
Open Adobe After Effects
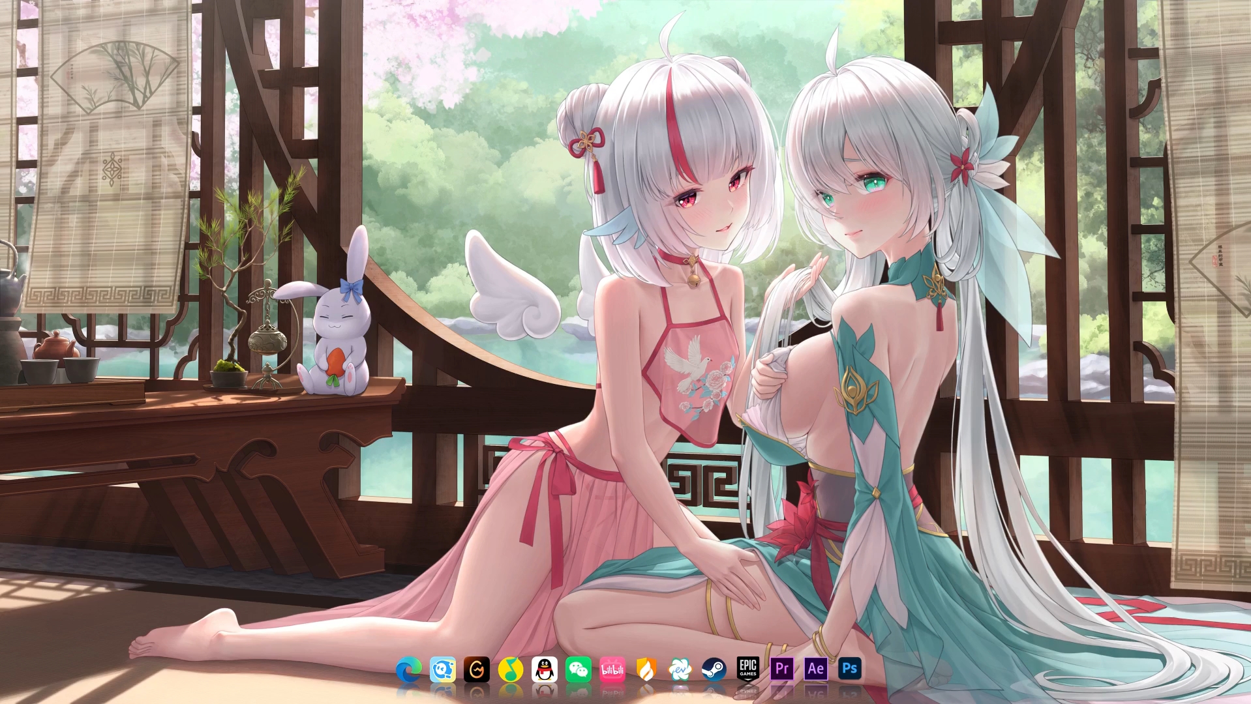point(817,669)
